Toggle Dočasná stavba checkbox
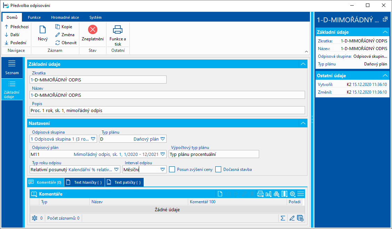This screenshot has height=229, width=392. pos(218,169)
